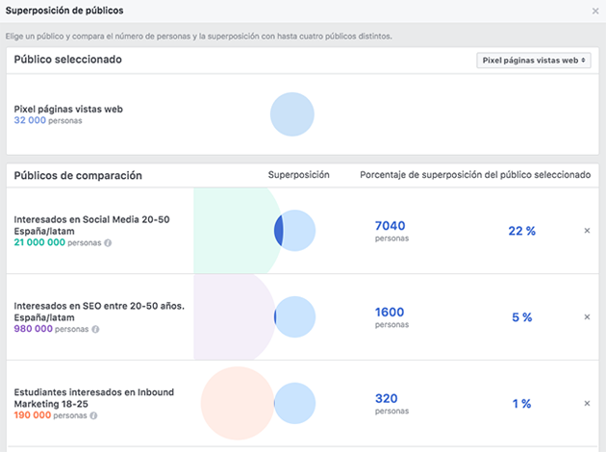Click the 190 000 personas count
The height and width of the screenshot is (452, 606).
pos(50,415)
